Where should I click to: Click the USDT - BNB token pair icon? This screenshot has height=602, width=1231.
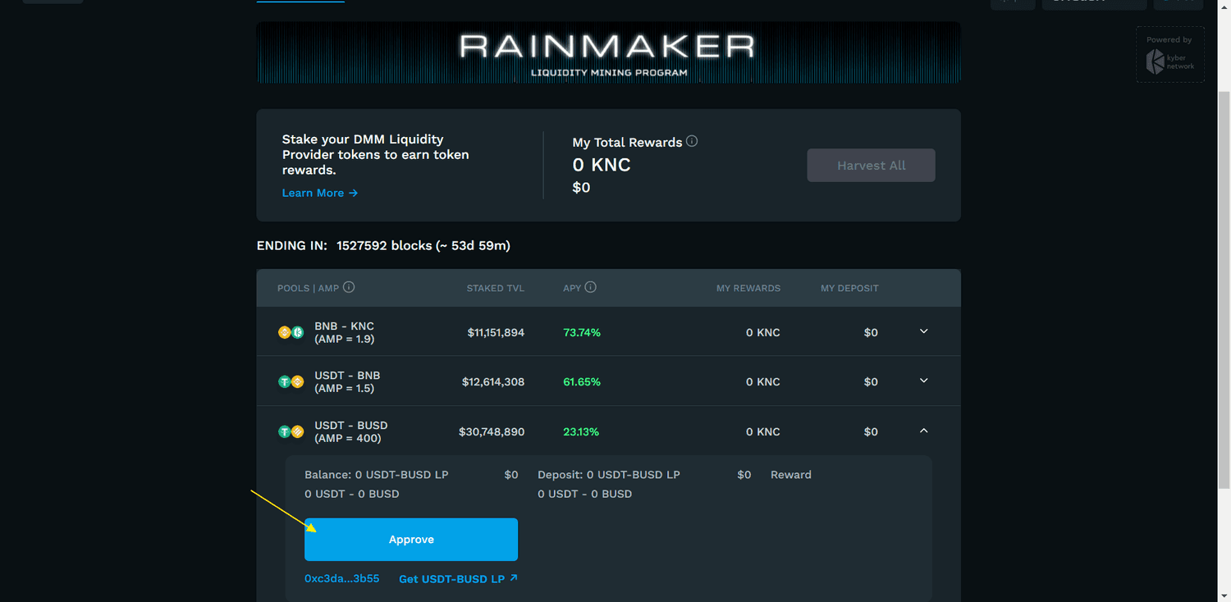click(x=291, y=381)
